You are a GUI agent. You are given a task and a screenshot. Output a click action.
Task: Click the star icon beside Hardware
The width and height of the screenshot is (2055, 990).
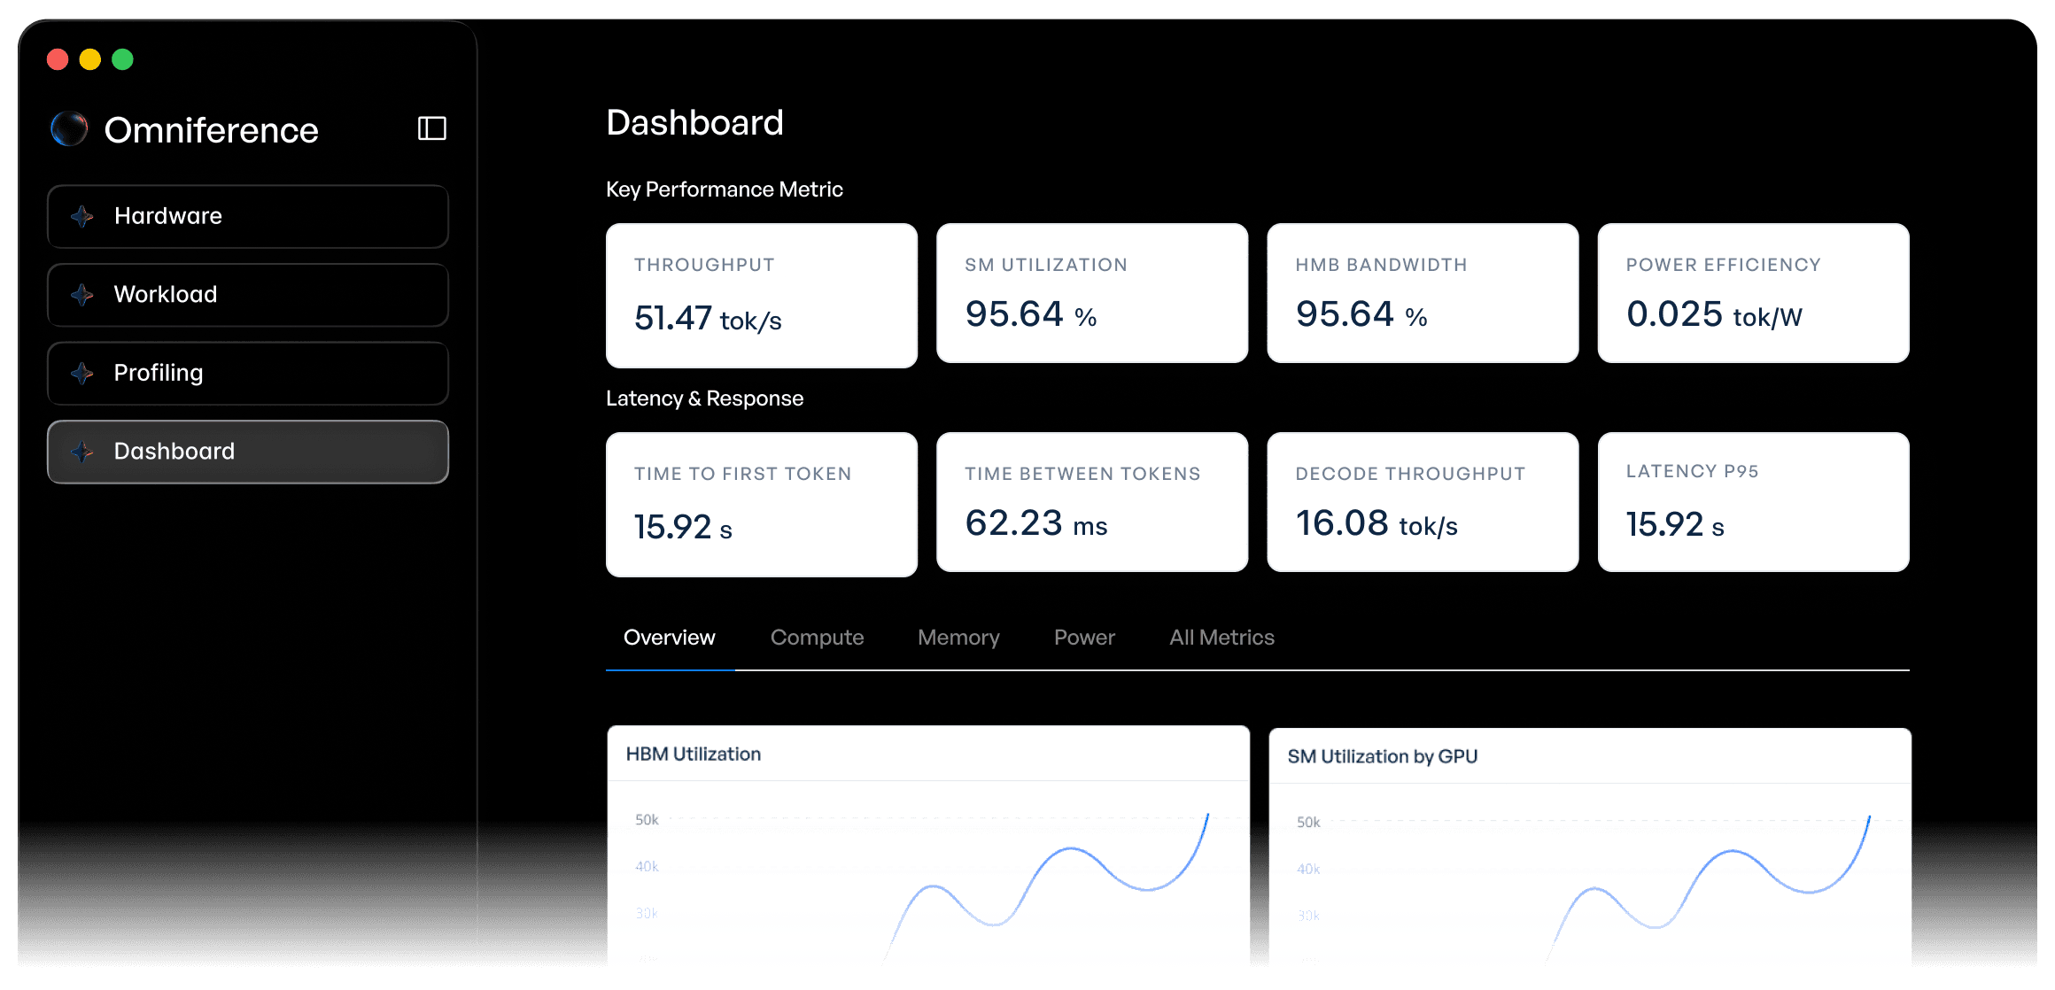pyautogui.click(x=82, y=216)
